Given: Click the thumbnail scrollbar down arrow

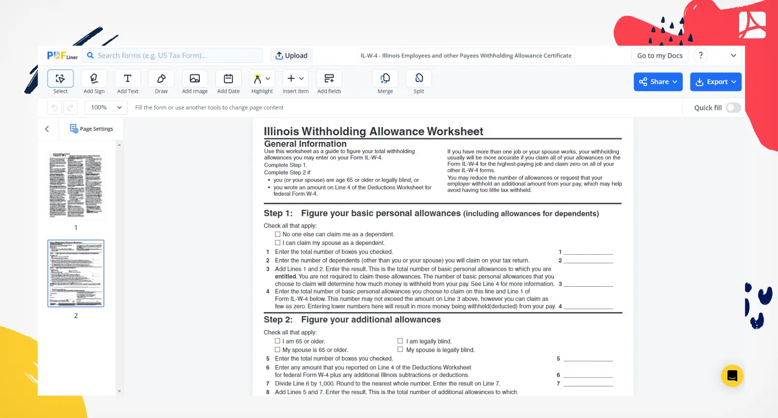Looking at the screenshot, I should click(119, 391).
